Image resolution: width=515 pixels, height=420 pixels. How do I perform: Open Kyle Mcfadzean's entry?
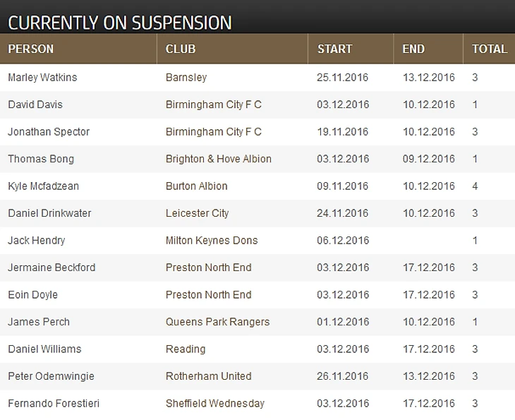click(x=44, y=186)
